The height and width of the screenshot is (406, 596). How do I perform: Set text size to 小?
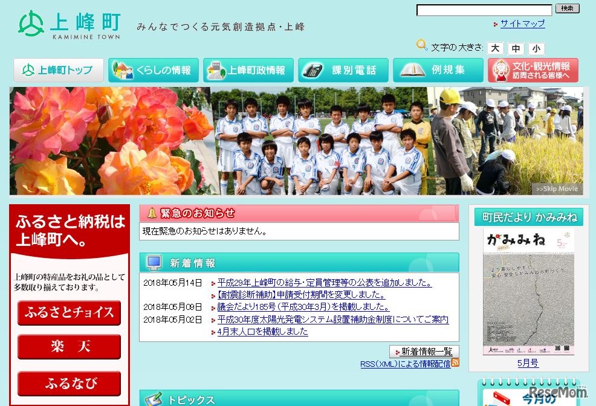[x=536, y=48]
